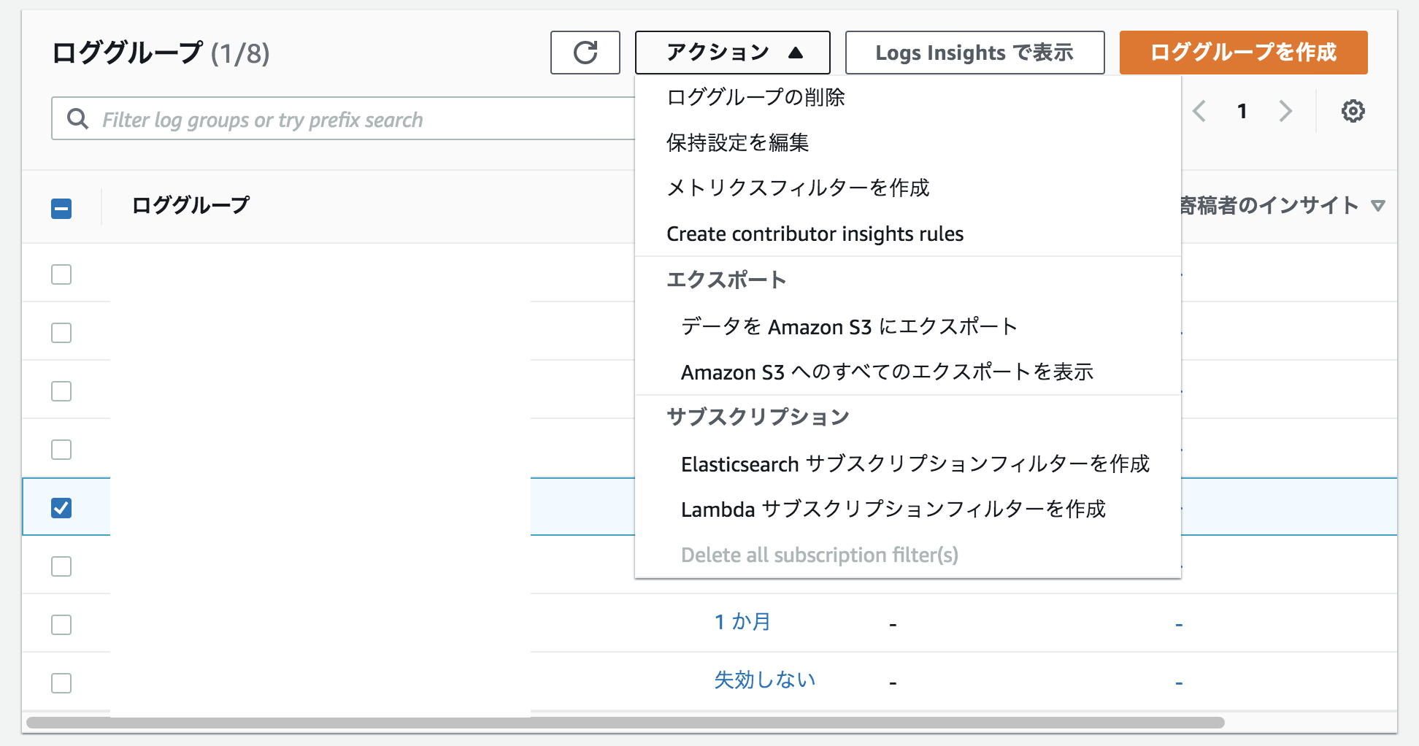Collapse the サブスクリプション menu section

click(757, 416)
